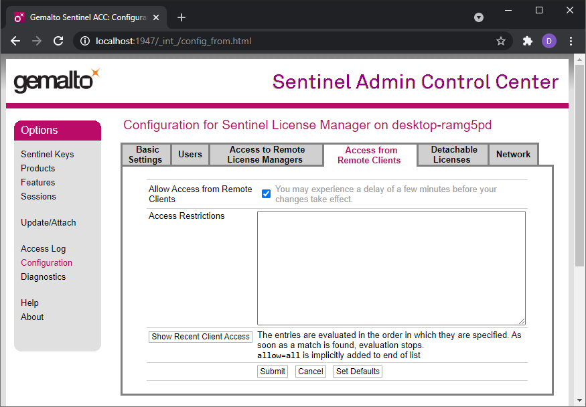The height and width of the screenshot is (407, 586).
Task: Open the browser extensions puzzle icon
Action: (x=526, y=41)
